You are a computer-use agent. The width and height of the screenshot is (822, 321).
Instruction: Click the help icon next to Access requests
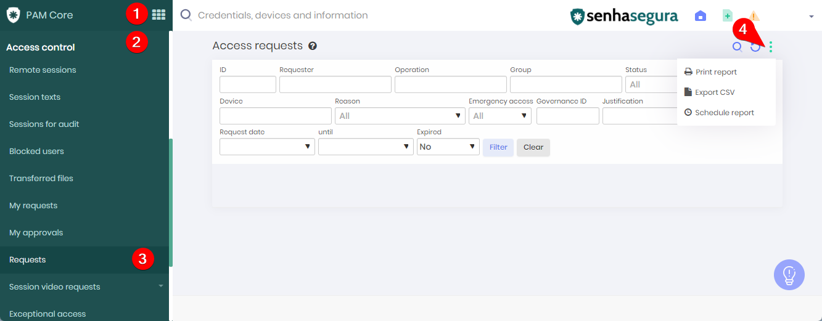(313, 46)
